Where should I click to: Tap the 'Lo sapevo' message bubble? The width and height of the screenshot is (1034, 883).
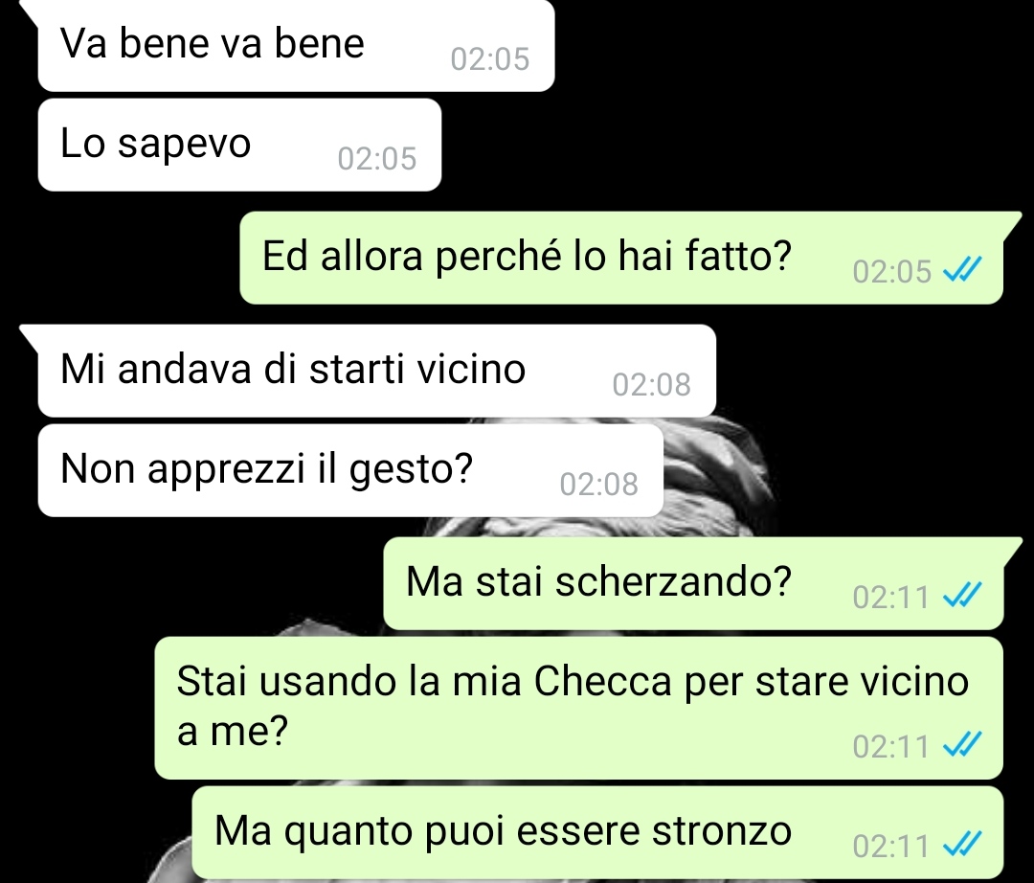pos(239,145)
